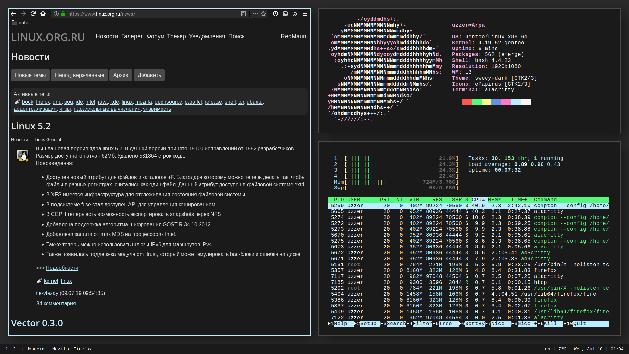
Task: Click the green padlock security icon
Action: [x=63, y=14]
